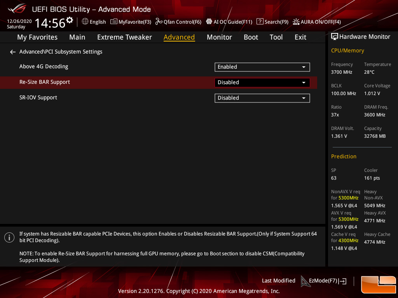This screenshot has width=398, height=298.
Task: Click the Hardware Monitor screen icon
Action: pos(335,37)
